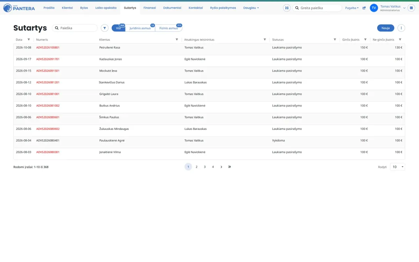The width and height of the screenshot is (419, 262).
Task: Click the share/export icon next to Pagalba
Action: click(364, 8)
